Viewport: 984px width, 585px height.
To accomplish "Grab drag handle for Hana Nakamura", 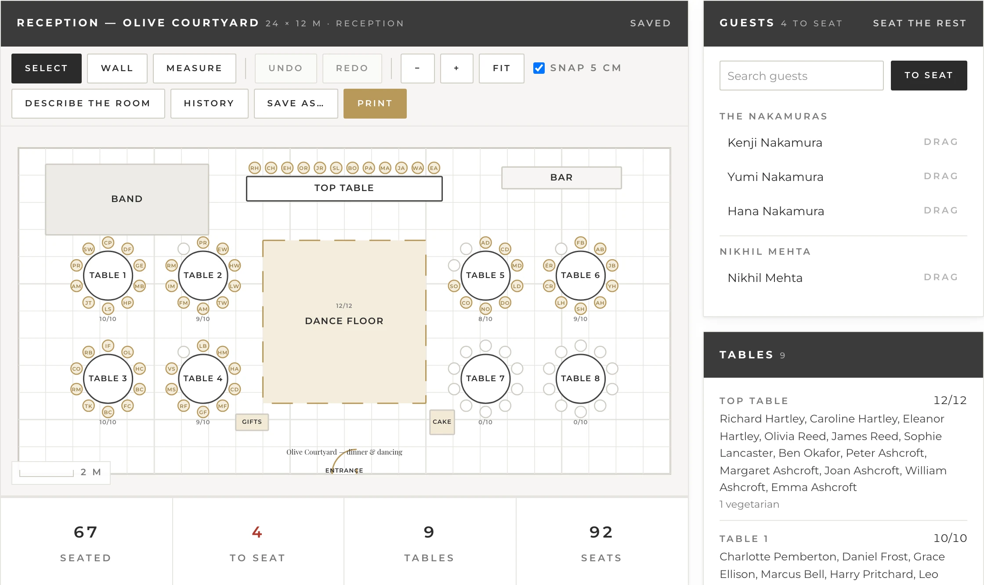I will pyautogui.click(x=941, y=210).
